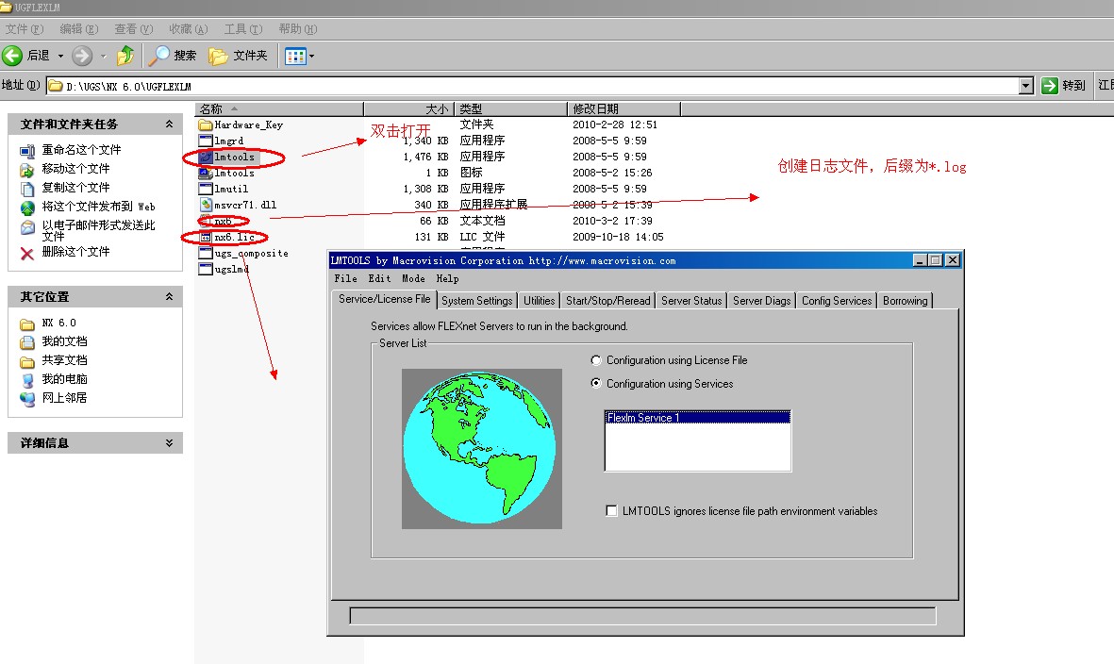Click the NX 6.0 folder icon in 其它位置
This screenshot has height=664, width=1114.
[x=27, y=324]
